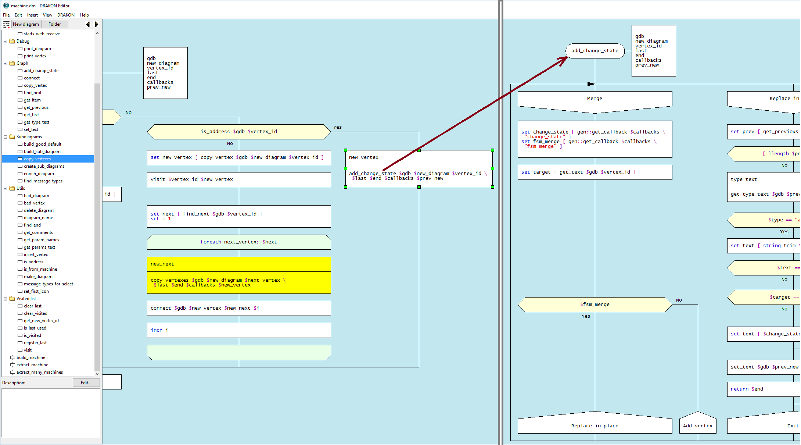Click the tree scrollbar down arrow
The image size is (801, 445).
pos(97,374)
